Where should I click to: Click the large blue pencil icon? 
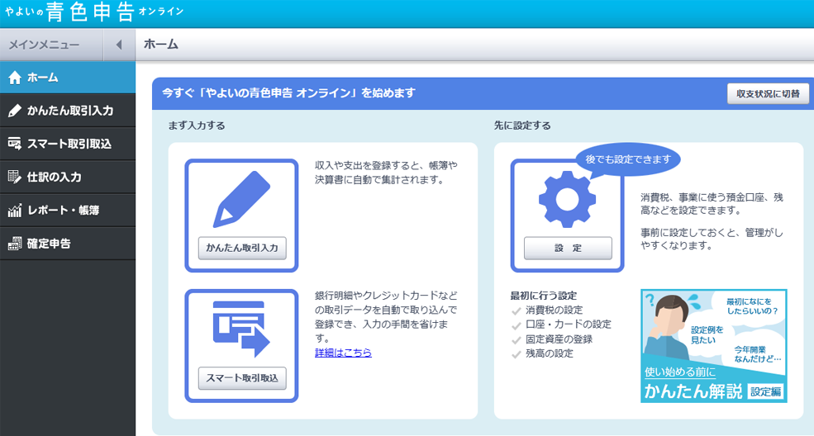pyautogui.click(x=241, y=199)
